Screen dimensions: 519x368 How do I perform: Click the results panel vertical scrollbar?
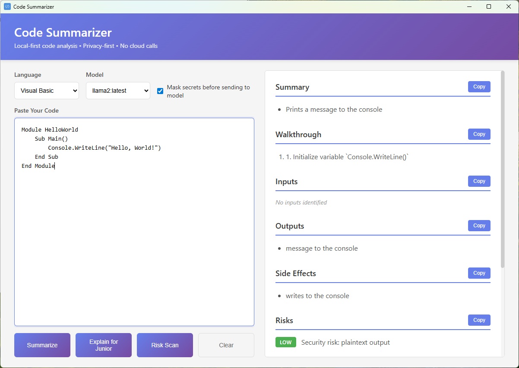(502, 170)
